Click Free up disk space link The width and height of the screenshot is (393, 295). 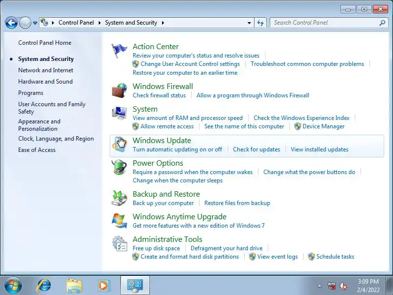pyautogui.click(x=156, y=248)
